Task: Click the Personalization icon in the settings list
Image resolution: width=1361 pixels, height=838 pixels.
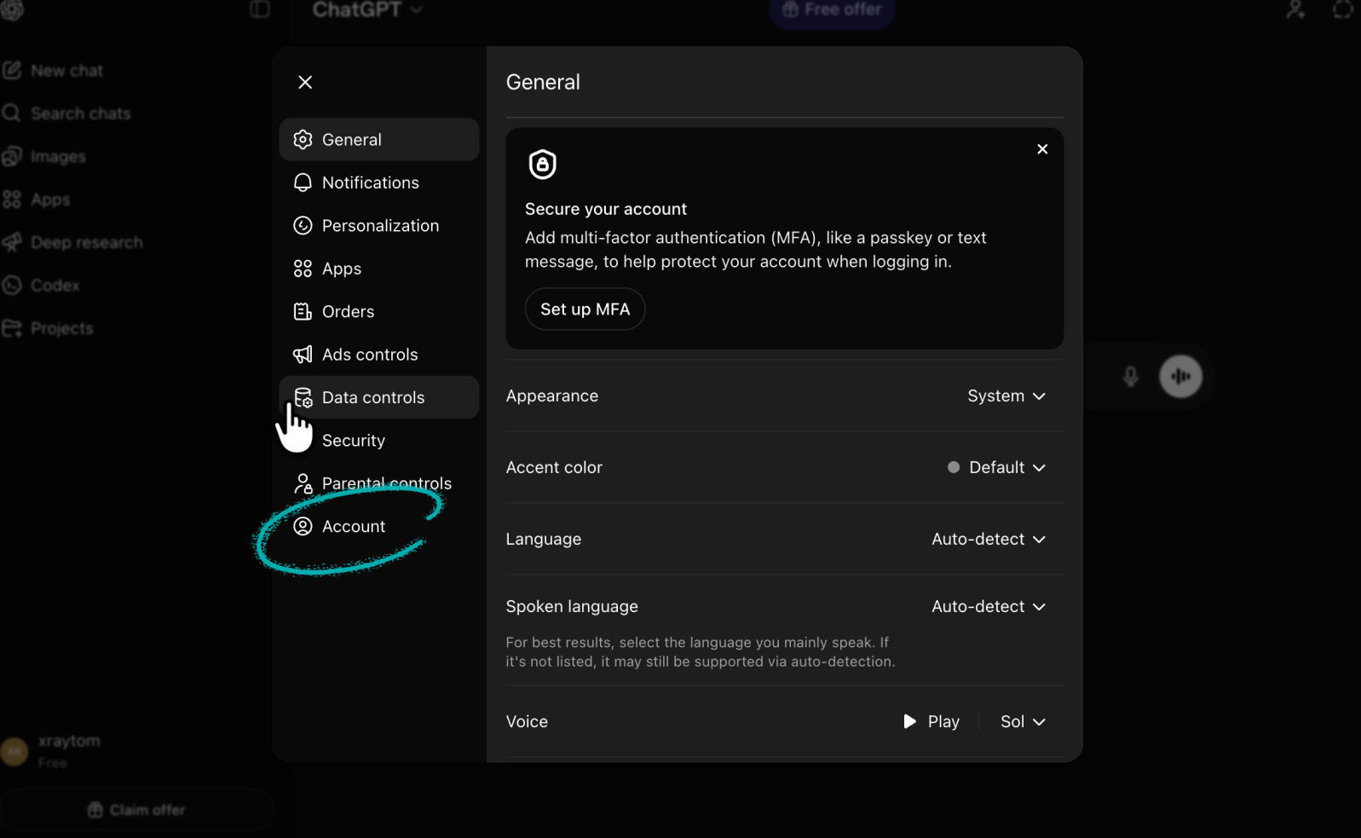Action: [303, 226]
